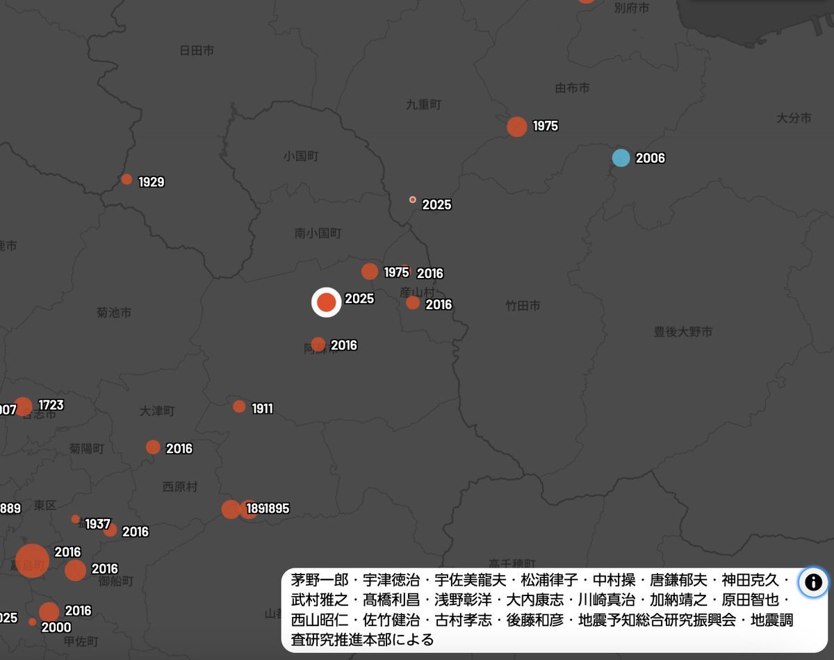Click the 2016 marker near 菊陽町
834x660 pixels.
[x=152, y=447]
